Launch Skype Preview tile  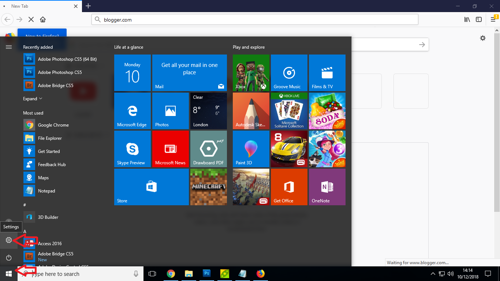pyautogui.click(x=133, y=149)
